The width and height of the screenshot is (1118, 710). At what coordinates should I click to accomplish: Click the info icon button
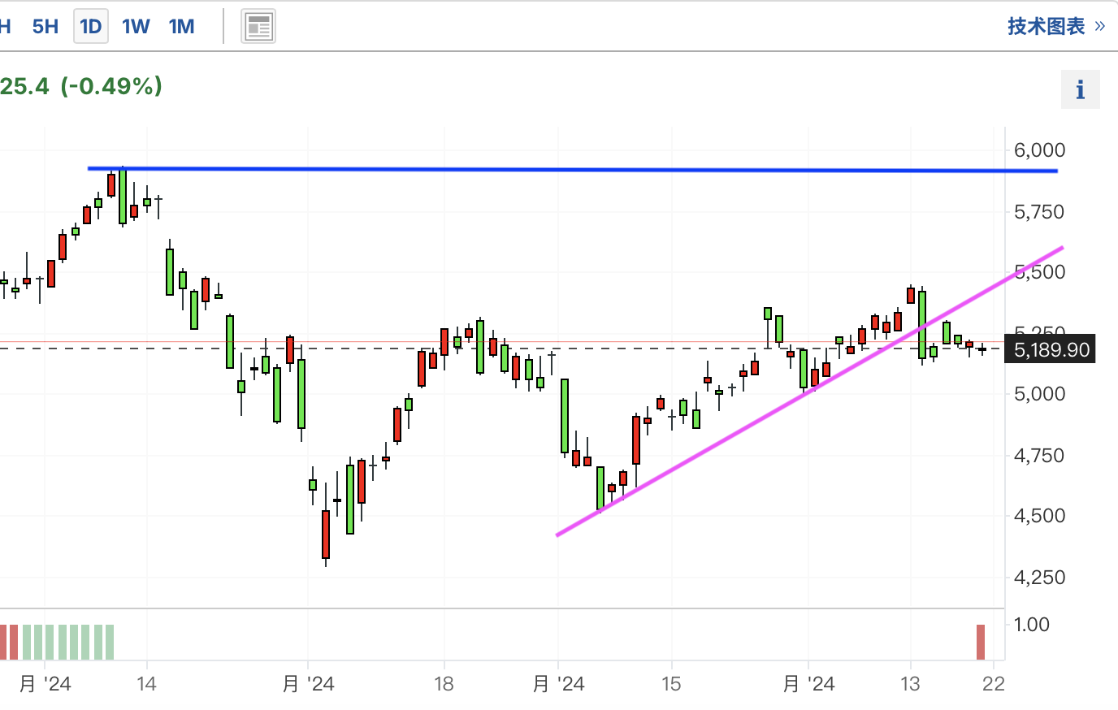pos(1081,89)
